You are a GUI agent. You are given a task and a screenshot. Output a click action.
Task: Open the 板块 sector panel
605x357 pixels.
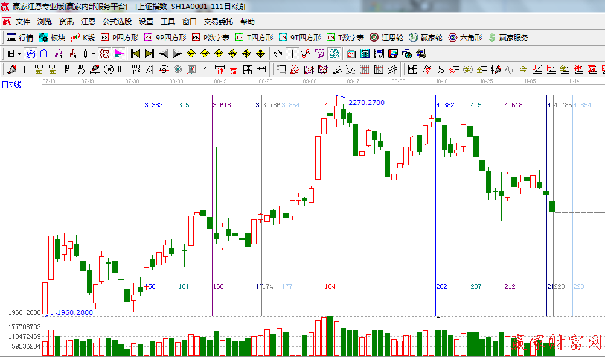[51, 37]
